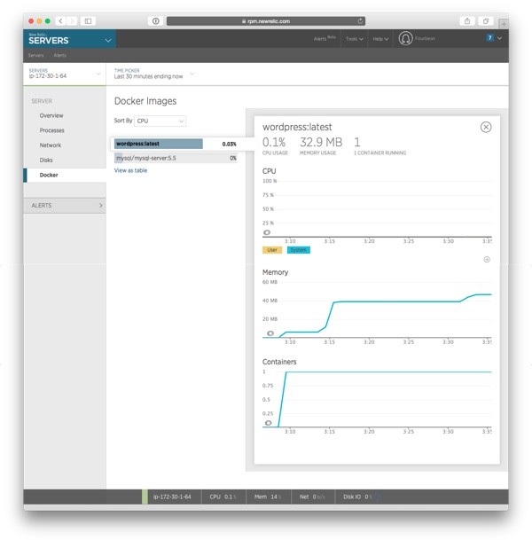Click the Safari address bar

click(266, 21)
